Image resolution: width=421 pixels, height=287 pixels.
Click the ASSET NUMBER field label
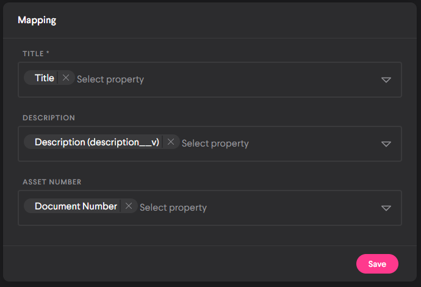coord(52,182)
